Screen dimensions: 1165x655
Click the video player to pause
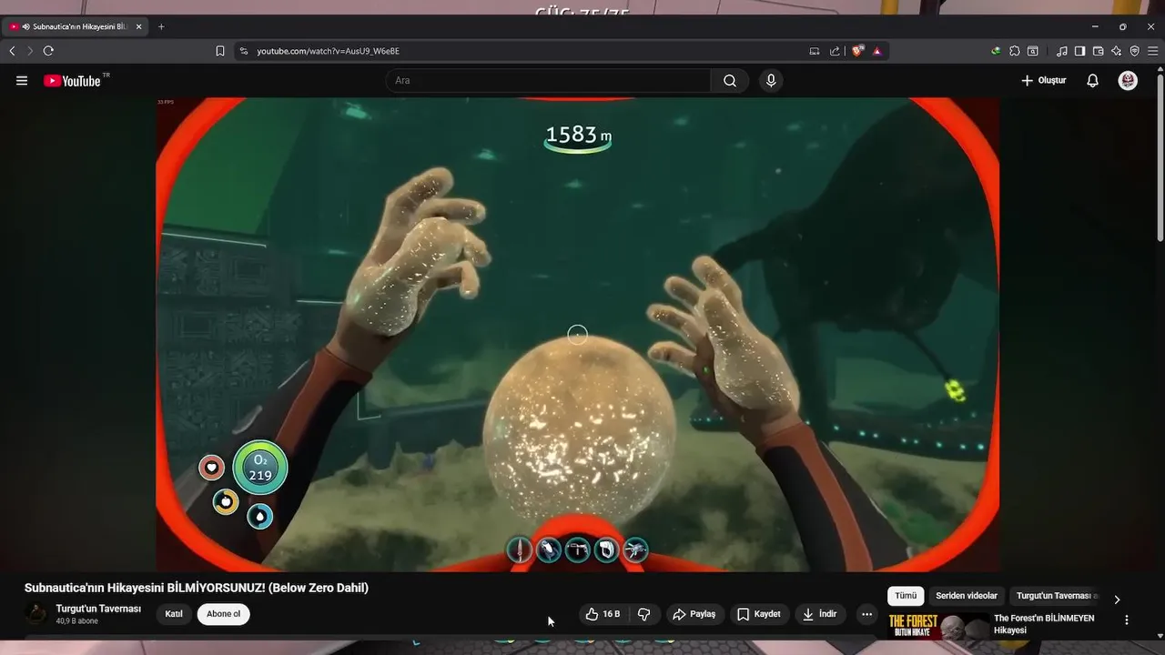tap(577, 334)
